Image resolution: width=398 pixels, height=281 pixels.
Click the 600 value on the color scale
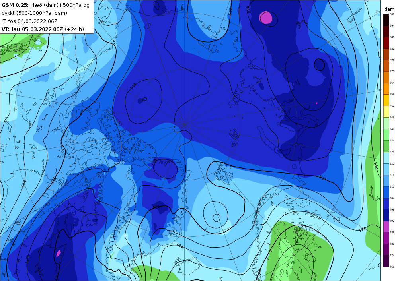pos(392,14)
